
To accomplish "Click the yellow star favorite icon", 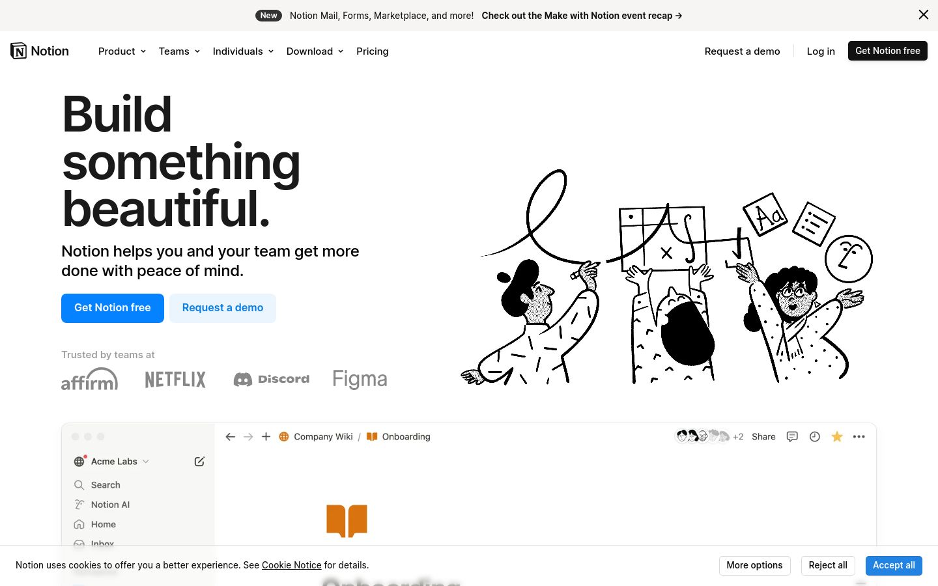I will click(x=837, y=437).
